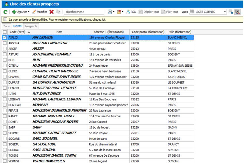Check the MOVIPAR row checkbox

pyautogui.click(x=5, y=105)
